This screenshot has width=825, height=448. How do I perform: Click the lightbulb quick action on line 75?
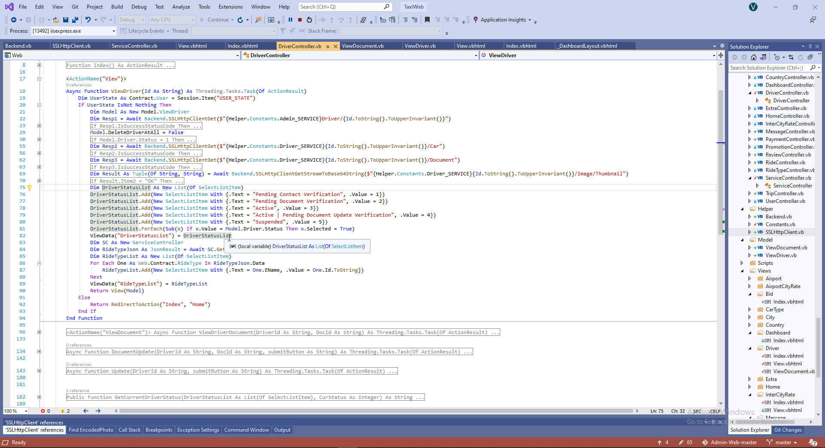coord(30,187)
